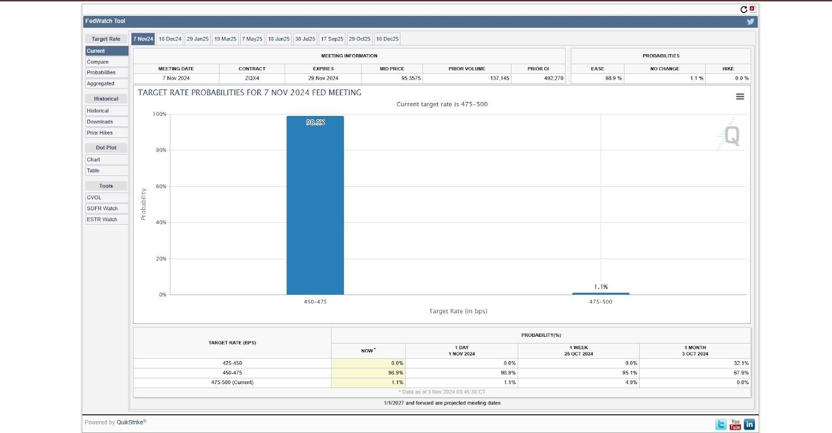Click the NO CHANGE value 1.1 %
Image resolution: width=832 pixels, height=433 pixels.
[697, 78]
